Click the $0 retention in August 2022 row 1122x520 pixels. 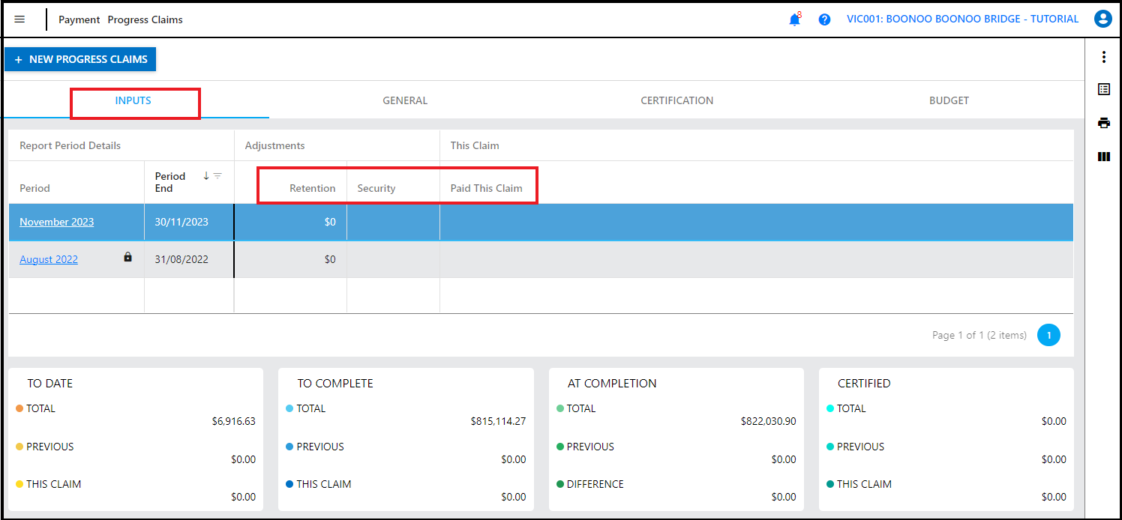point(330,259)
